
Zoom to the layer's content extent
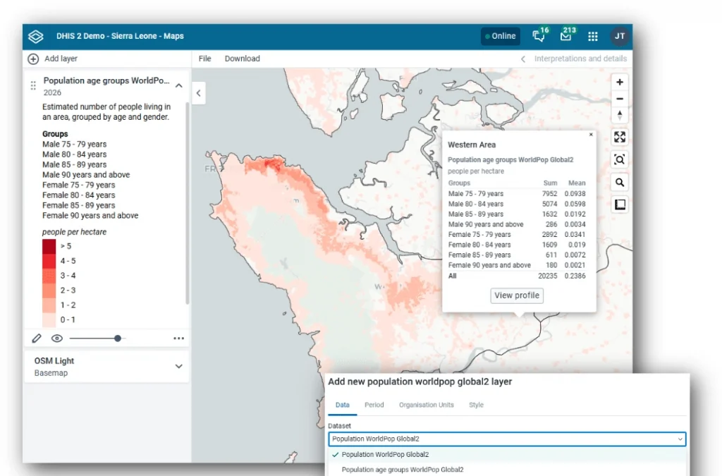pyautogui.click(x=619, y=159)
